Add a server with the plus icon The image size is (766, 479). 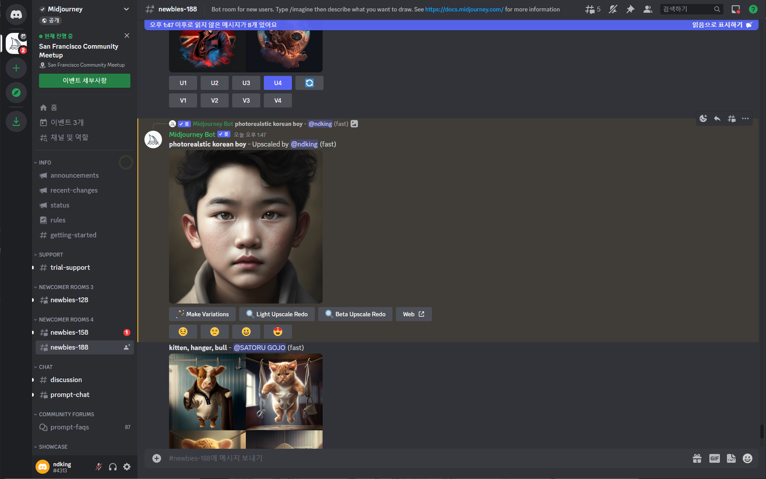tap(16, 68)
